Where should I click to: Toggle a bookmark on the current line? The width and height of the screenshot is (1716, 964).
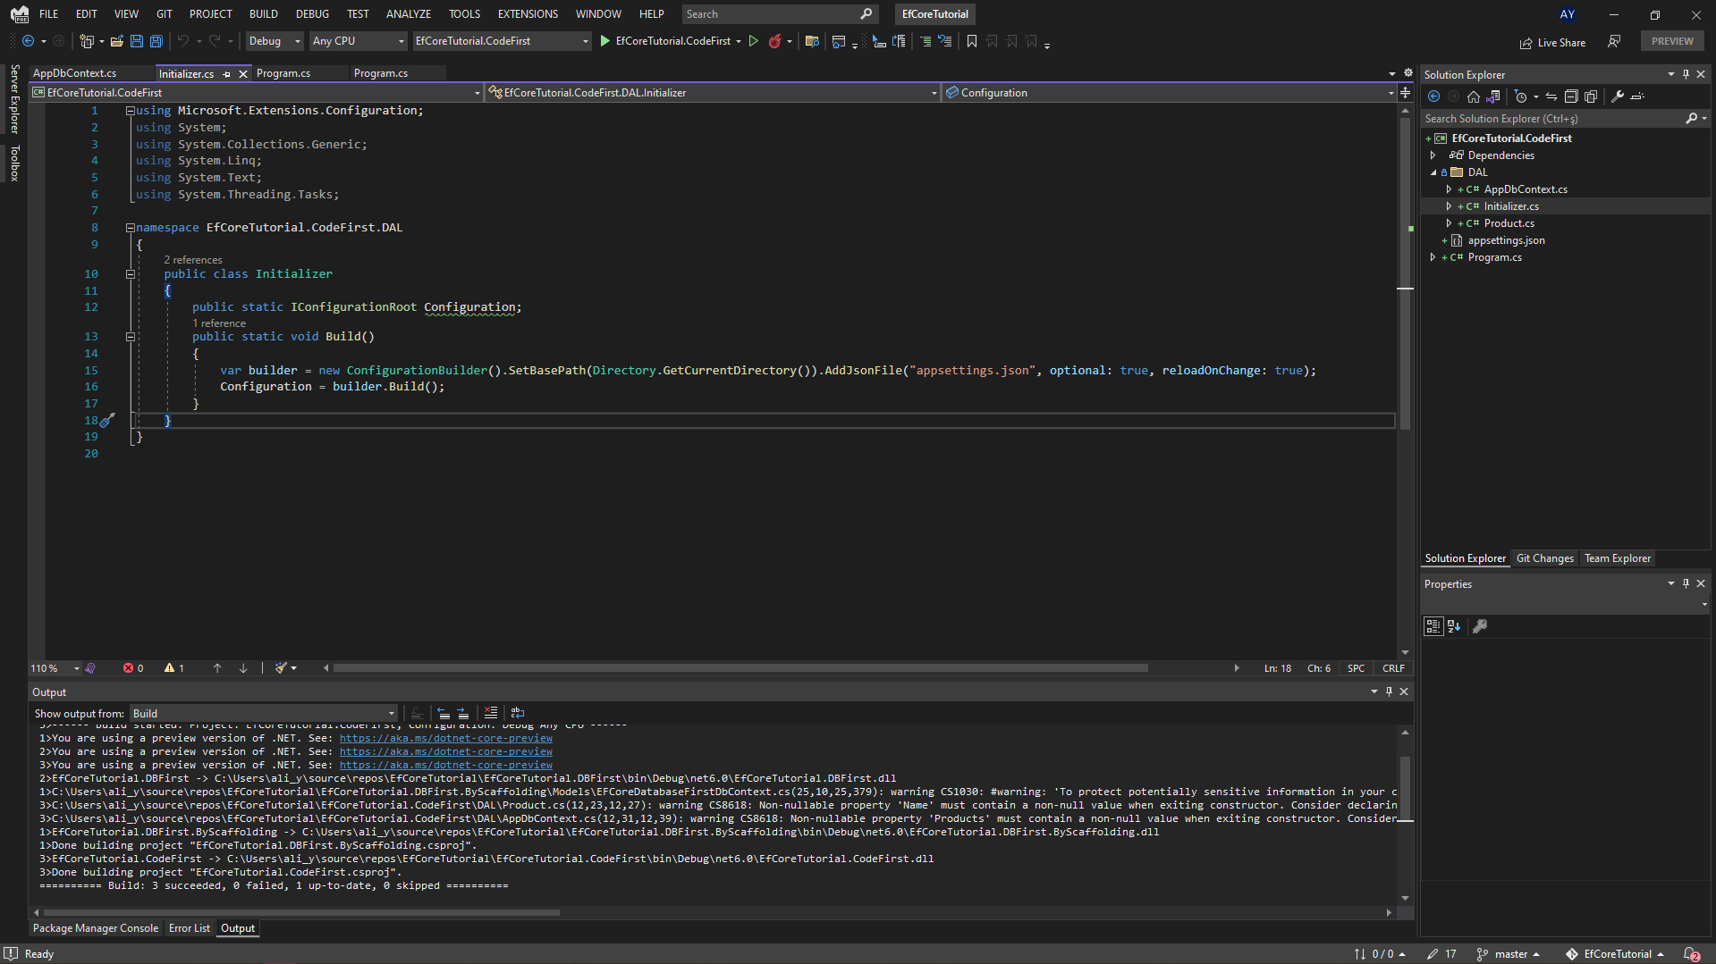973,41
